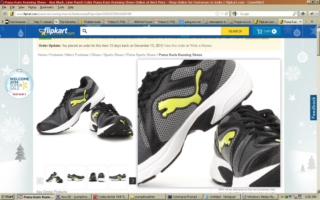320x200 pixels.
Task: Switch to the spring mvc int... tab
Action: tap(191, 22)
